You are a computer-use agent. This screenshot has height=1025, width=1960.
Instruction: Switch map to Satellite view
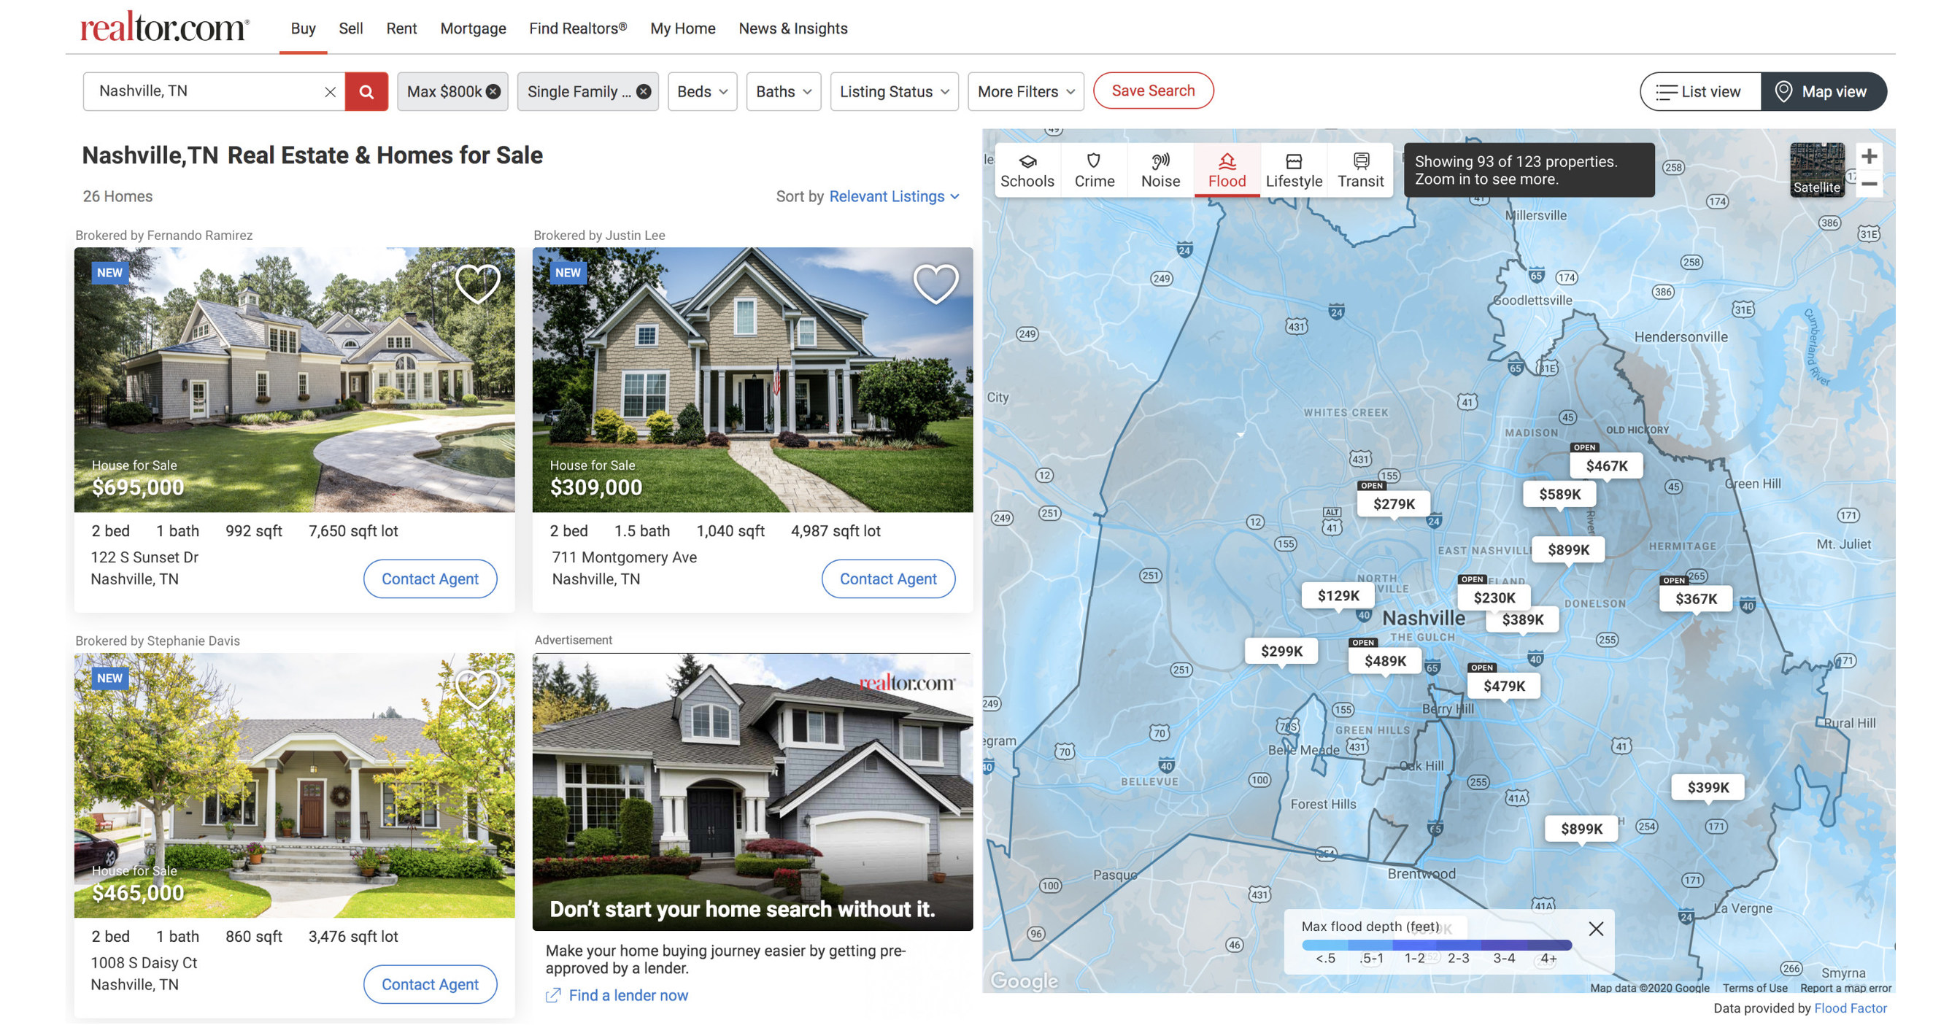point(1817,169)
